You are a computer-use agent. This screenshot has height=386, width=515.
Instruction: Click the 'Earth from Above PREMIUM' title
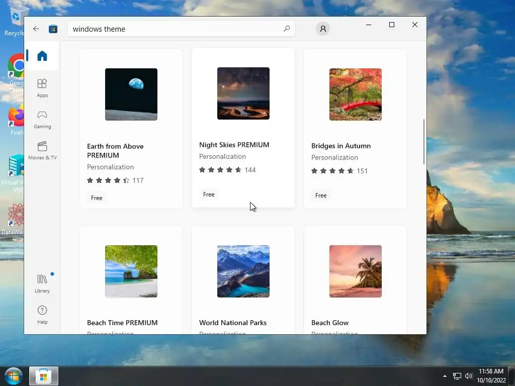pyautogui.click(x=115, y=151)
